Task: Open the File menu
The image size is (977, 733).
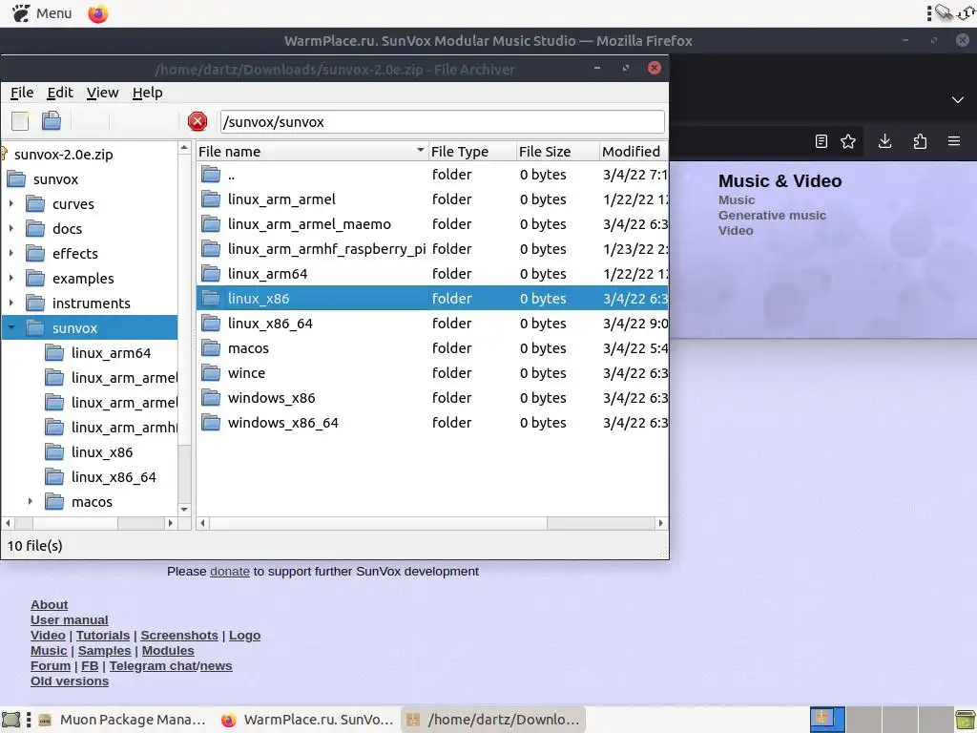Action: 22,93
